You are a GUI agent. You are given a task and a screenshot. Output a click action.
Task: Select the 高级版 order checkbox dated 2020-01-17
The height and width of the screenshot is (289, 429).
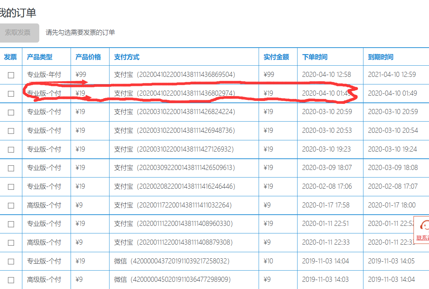(11, 206)
